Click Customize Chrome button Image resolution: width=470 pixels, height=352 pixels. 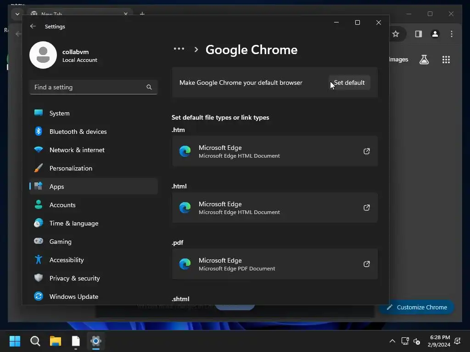pos(417,307)
